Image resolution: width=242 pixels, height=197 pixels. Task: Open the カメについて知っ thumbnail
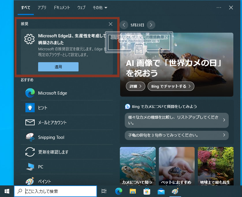coord(138,166)
